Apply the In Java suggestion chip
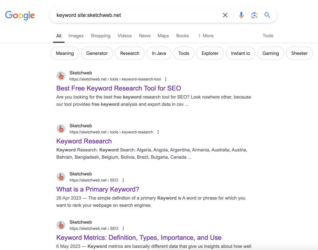This screenshot has height=250, width=318. 159,53
